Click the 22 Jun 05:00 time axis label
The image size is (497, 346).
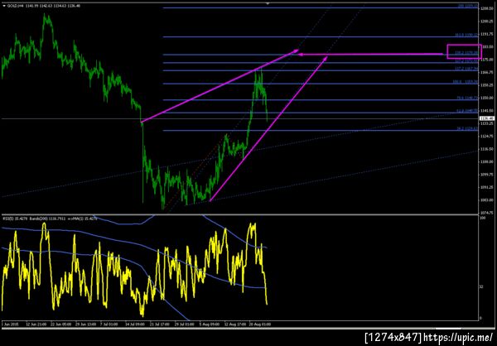tap(62, 324)
